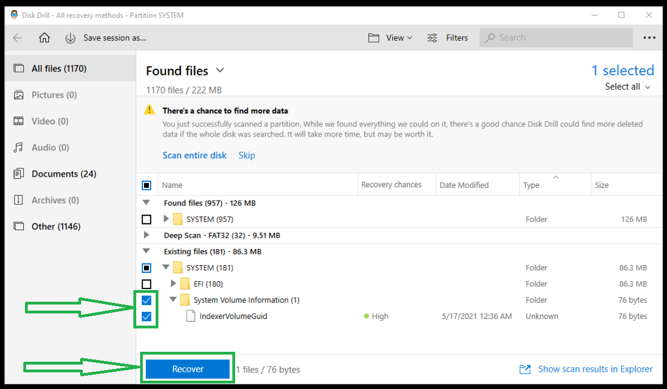
Task: Click Save session as... button
Action: (115, 38)
